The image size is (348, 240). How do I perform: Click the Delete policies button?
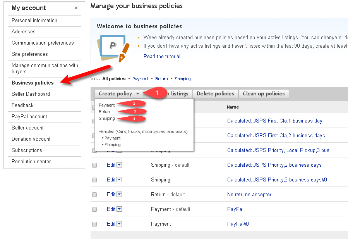click(x=215, y=93)
